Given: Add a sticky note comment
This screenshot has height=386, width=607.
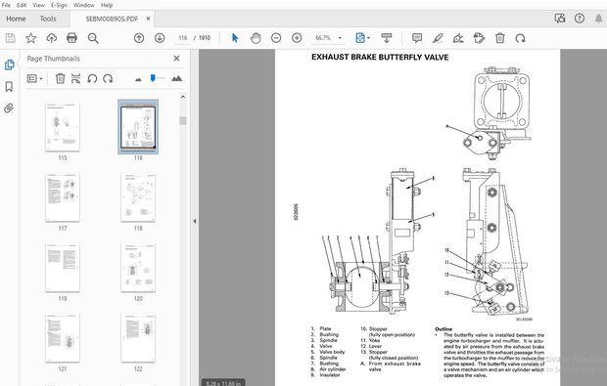Looking at the screenshot, I should 417,38.
